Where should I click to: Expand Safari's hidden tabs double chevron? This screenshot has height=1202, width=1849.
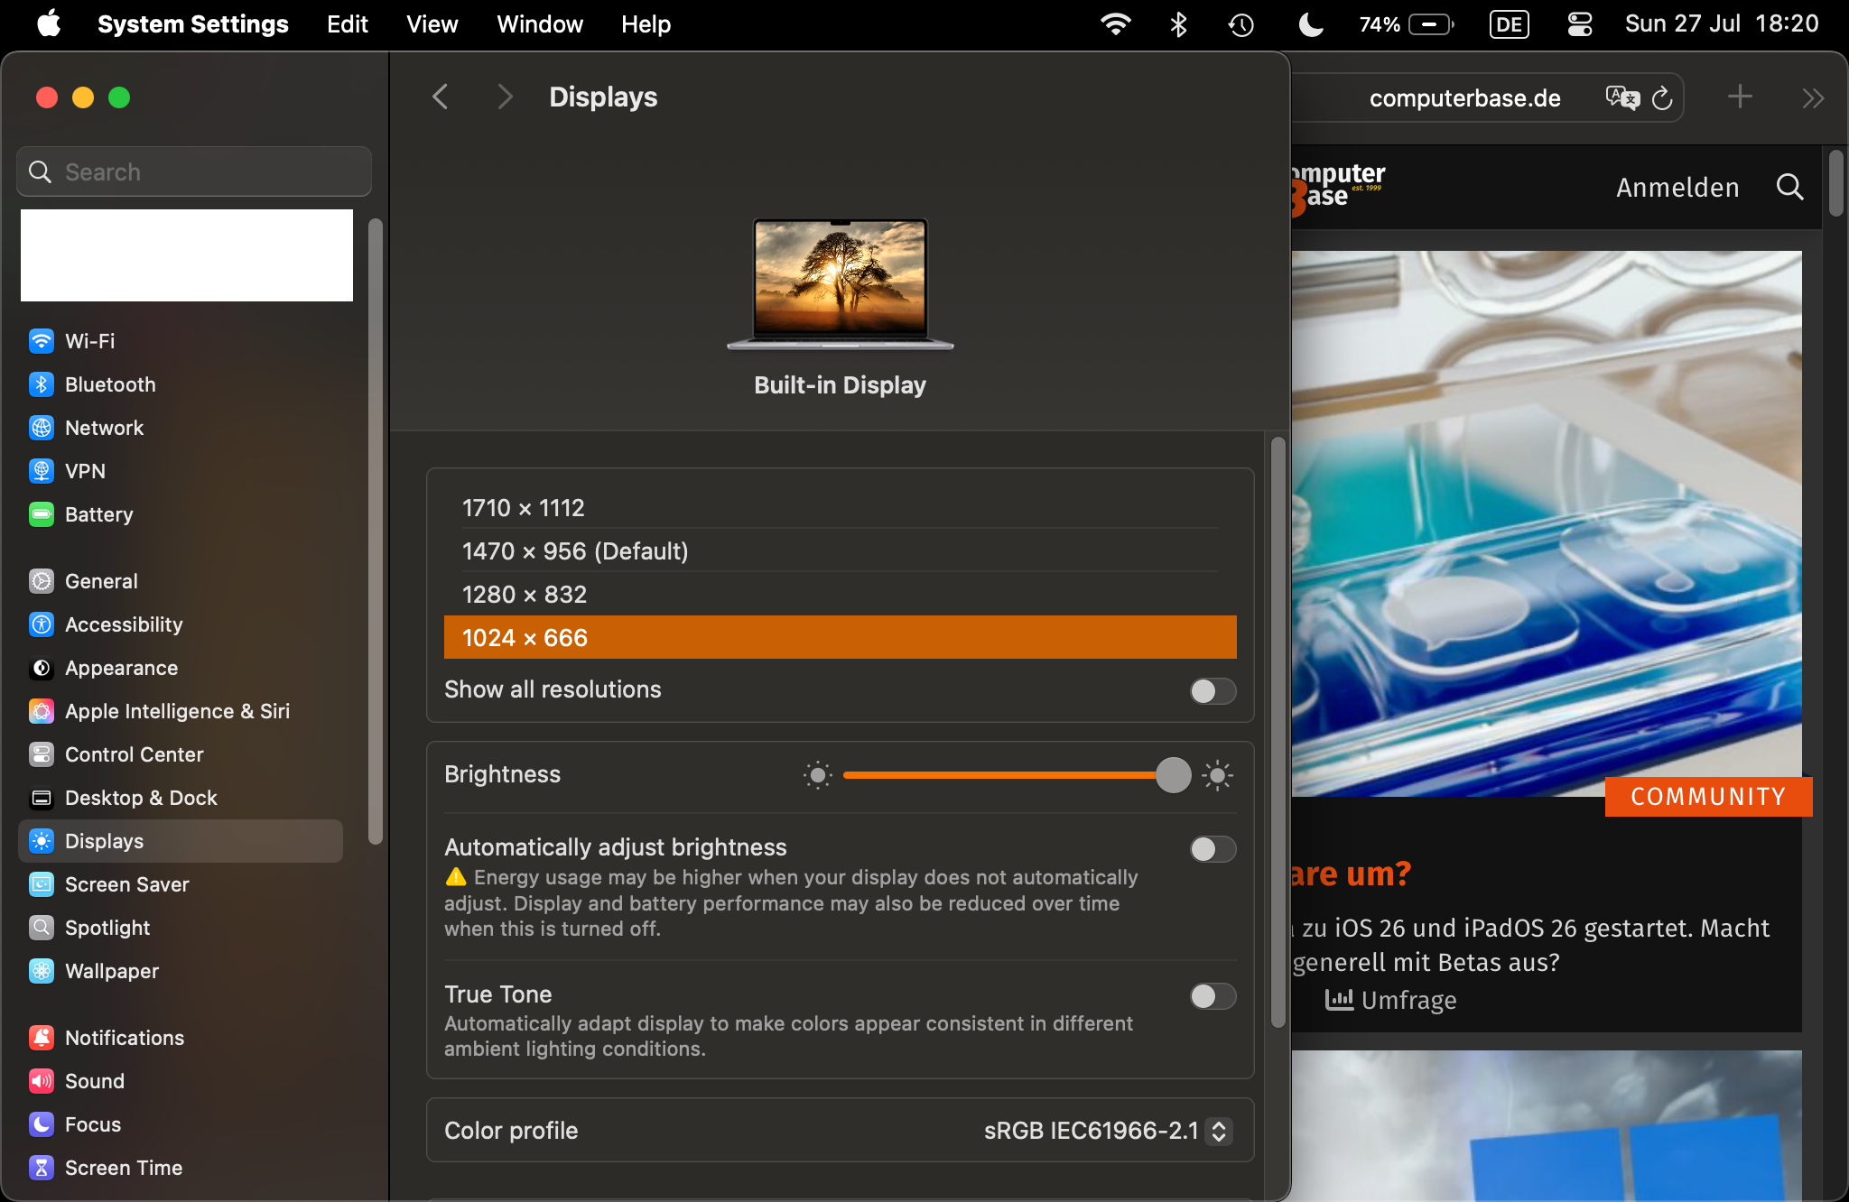[1813, 98]
